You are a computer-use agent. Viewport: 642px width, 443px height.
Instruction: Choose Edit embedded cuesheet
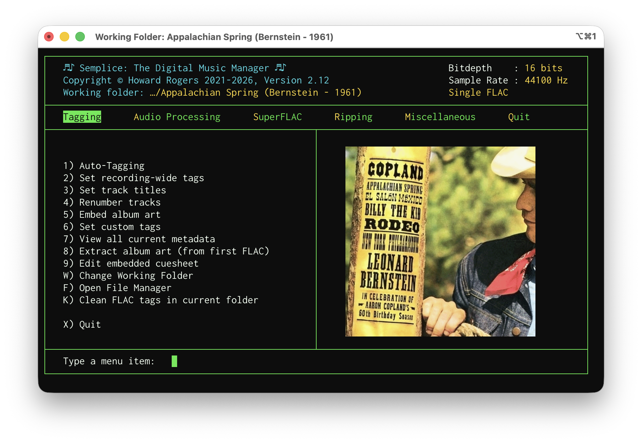pyautogui.click(x=131, y=264)
